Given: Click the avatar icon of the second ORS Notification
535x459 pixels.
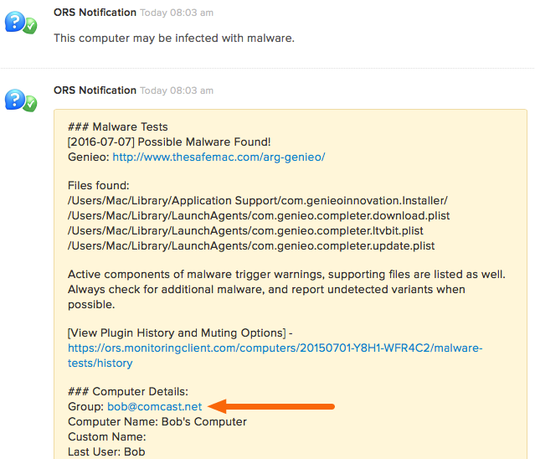Looking at the screenshot, I should [21, 101].
